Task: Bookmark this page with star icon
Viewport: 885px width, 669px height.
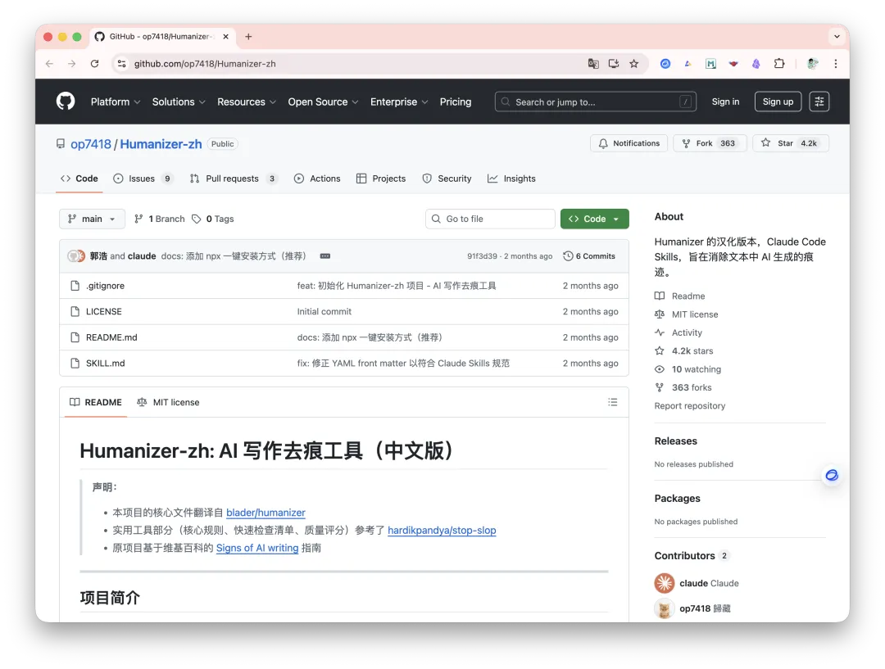Action: pos(633,64)
